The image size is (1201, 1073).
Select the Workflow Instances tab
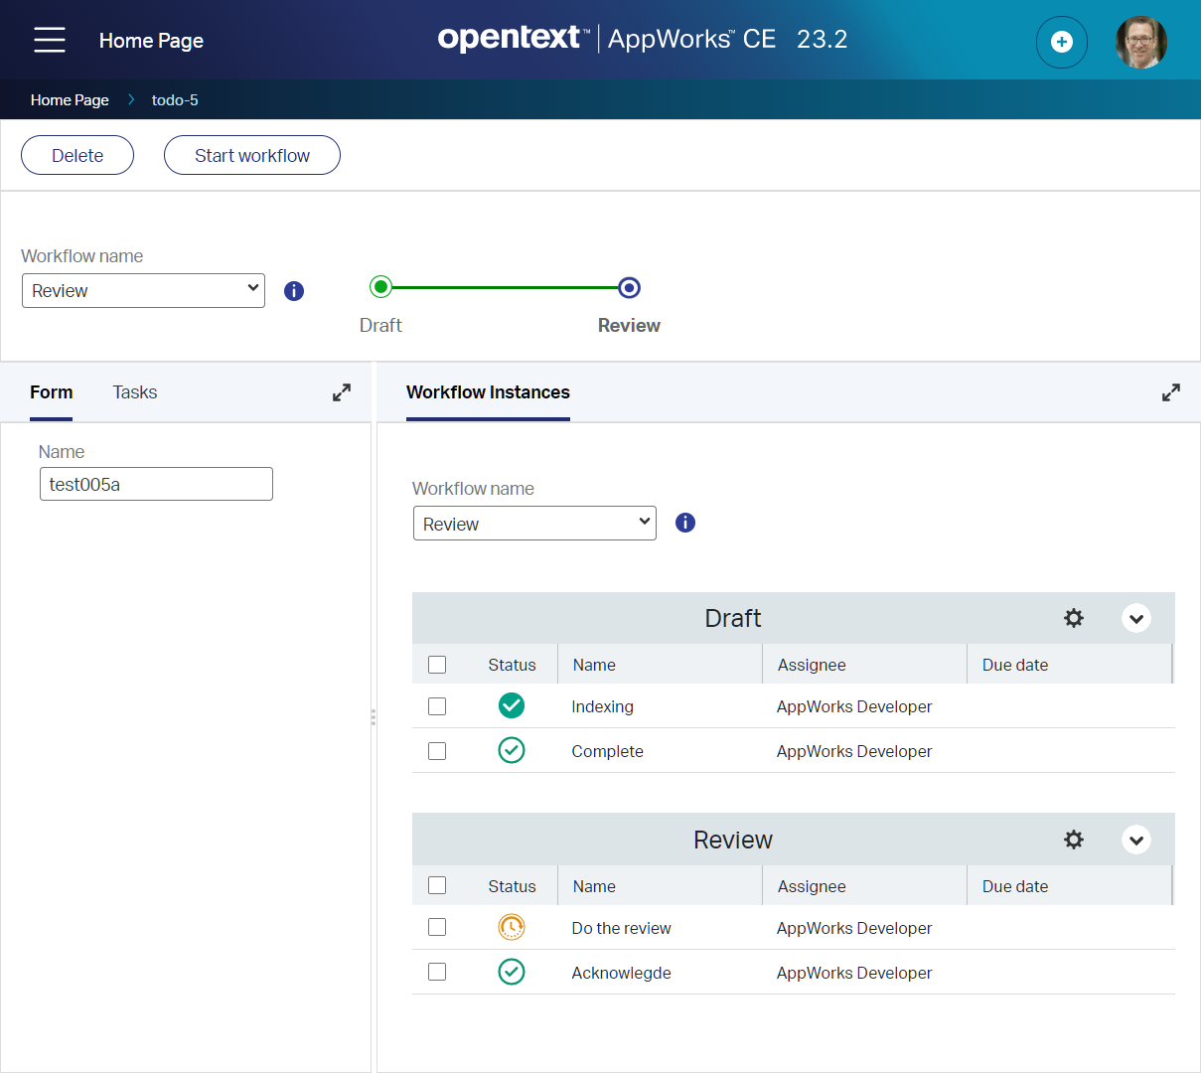tap(488, 392)
